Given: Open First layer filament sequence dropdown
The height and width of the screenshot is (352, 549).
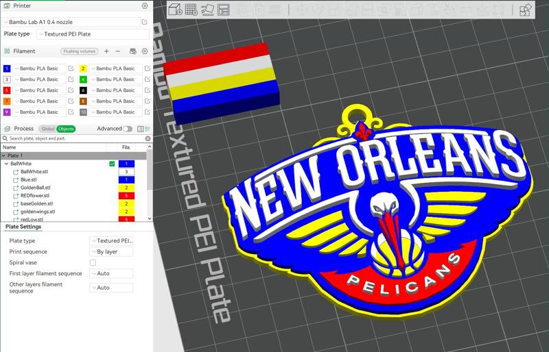Looking at the screenshot, I should pos(111,273).
